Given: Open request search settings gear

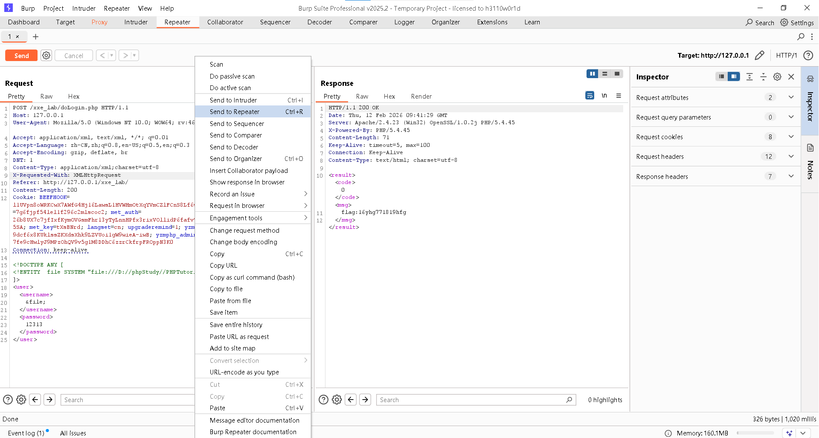Looking at the screenshot, I should (21, 400).
